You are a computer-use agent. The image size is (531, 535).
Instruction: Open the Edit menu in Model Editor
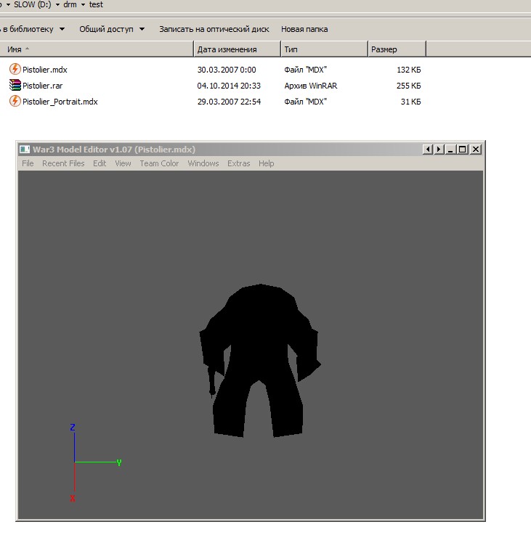(x=100, y=163)
